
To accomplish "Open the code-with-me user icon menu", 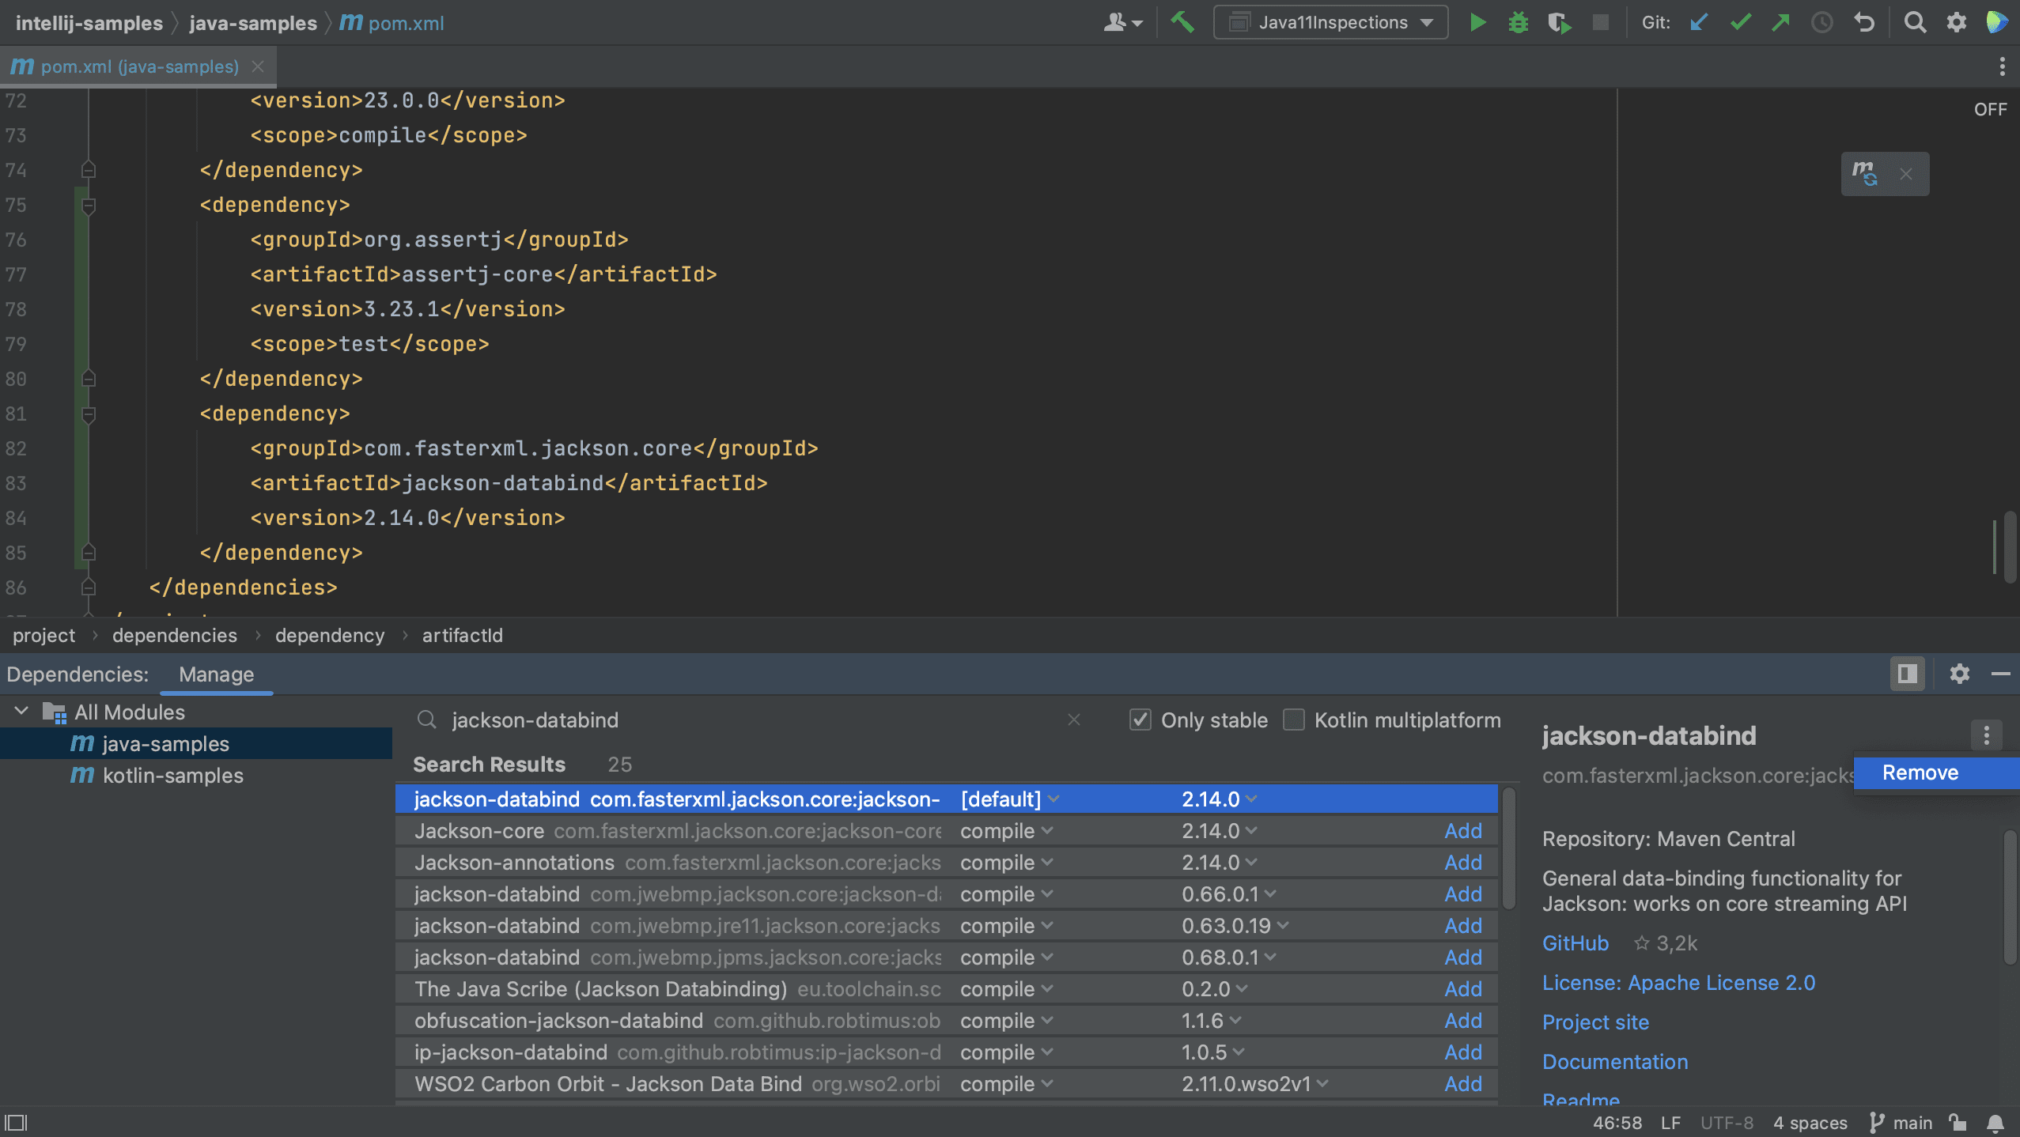I will coord(1122,22).
